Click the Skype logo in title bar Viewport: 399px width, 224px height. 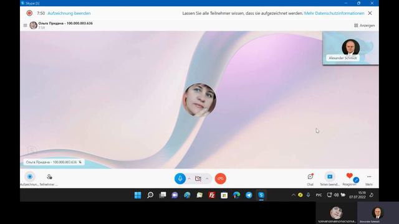[x=22, y=3]
